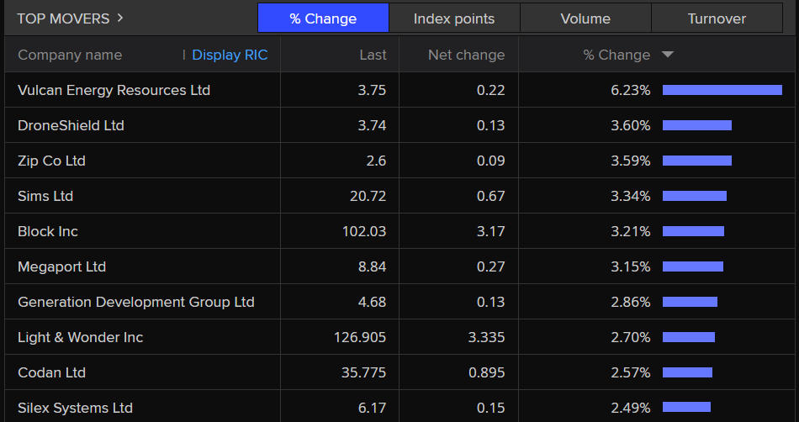The width and height of the screenshot is (799, 422).
Task: Show the Turnover tab
Action: (x=717, y=18)
